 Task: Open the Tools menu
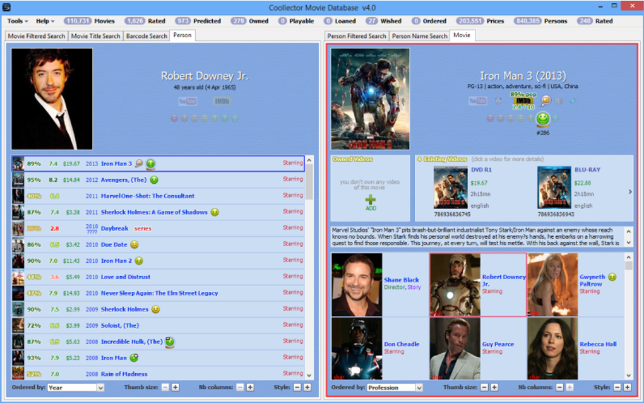point(18,21)
